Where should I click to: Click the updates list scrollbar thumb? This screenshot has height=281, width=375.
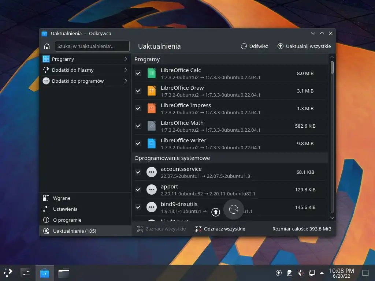(332, 67)
